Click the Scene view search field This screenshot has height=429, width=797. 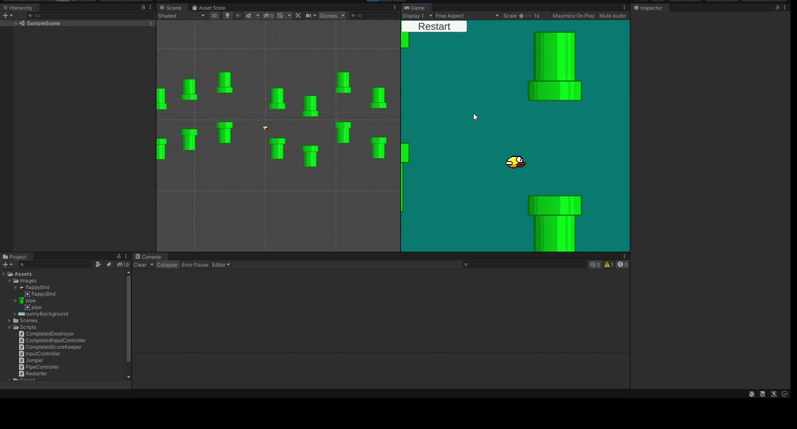[373, 16]
